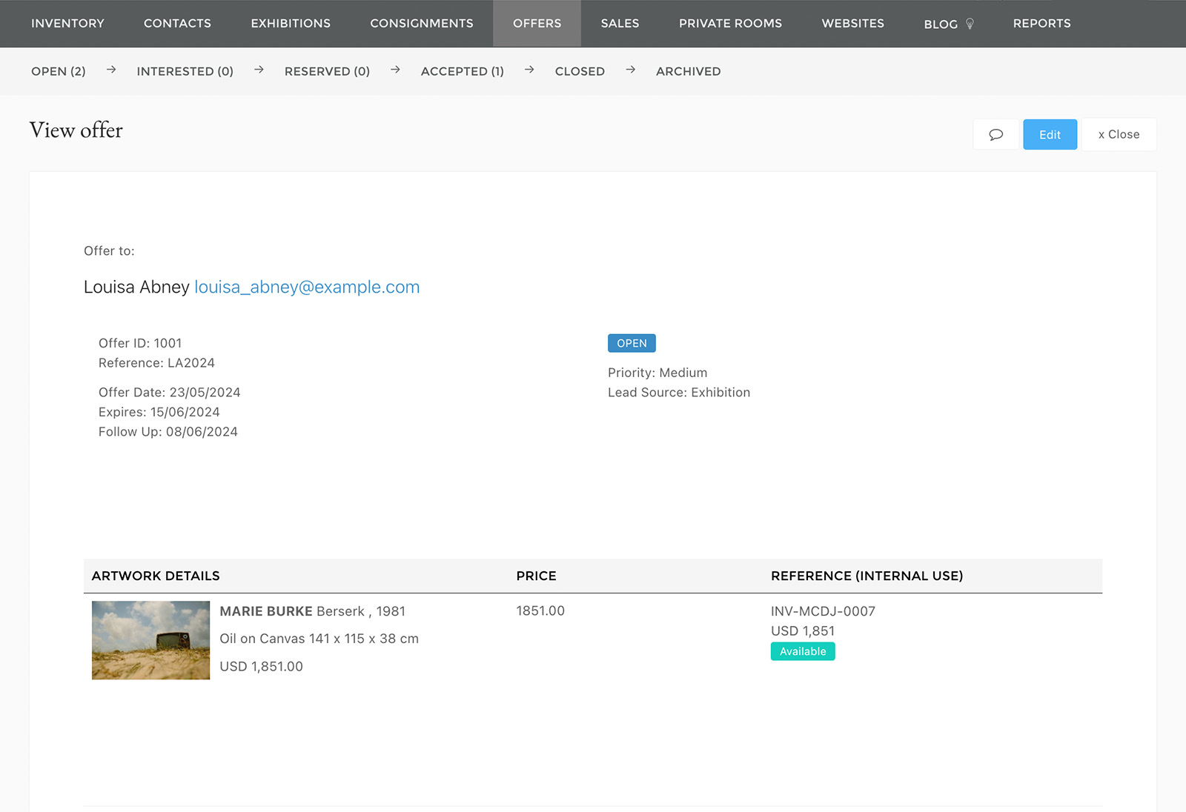Click the OPEN status badge
1186x812 pixels.
click(x=632, y=343)
